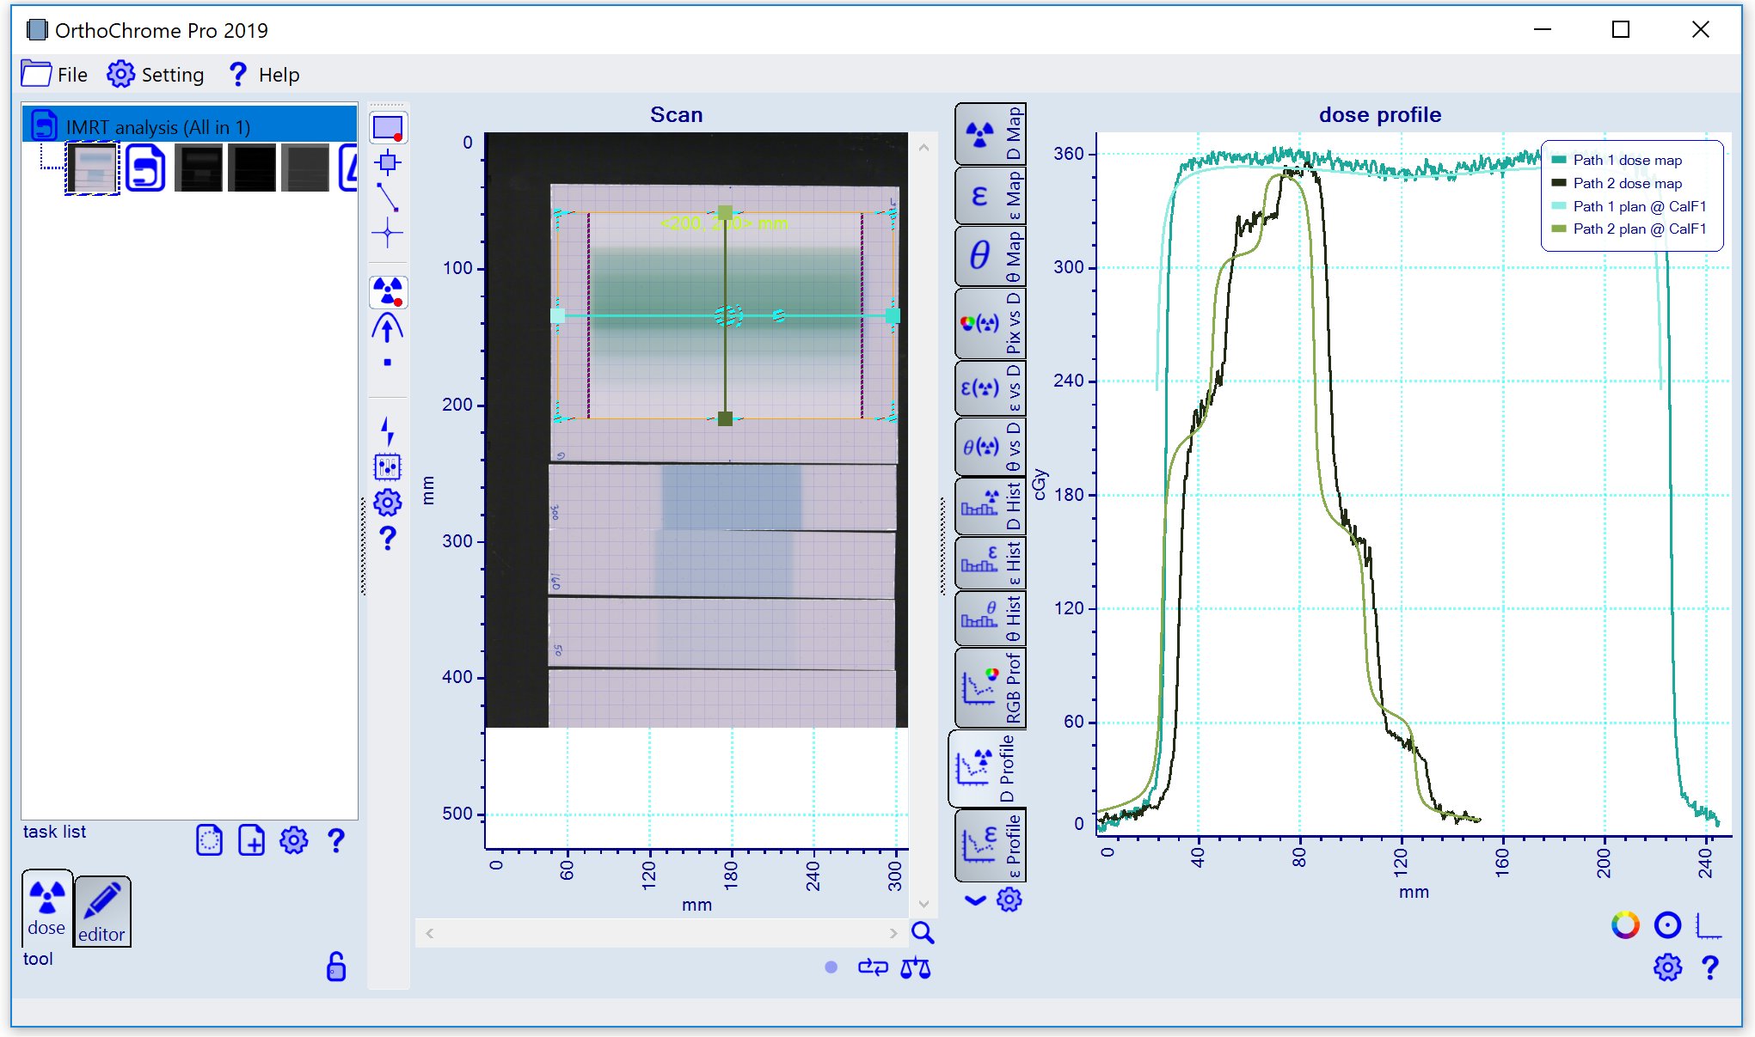
Task: Click the balance scale icon below scan
Action: [x=915, y=968]
